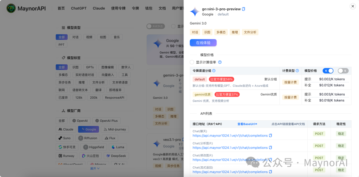The width and height of the screenshot is (359, 177).
Task: Select Luma vendor chip
Action: [118, 147]
